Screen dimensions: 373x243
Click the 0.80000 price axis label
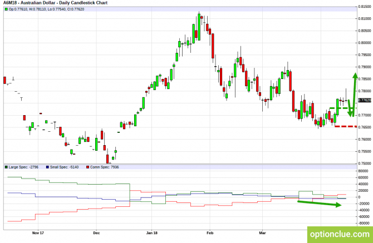[365, 43]
